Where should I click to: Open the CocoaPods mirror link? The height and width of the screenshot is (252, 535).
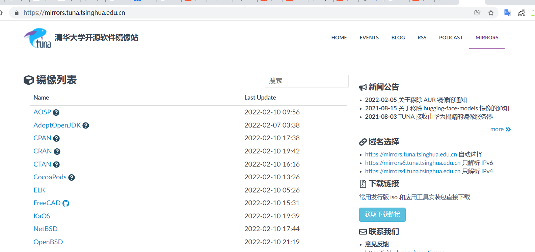point(50,177)
